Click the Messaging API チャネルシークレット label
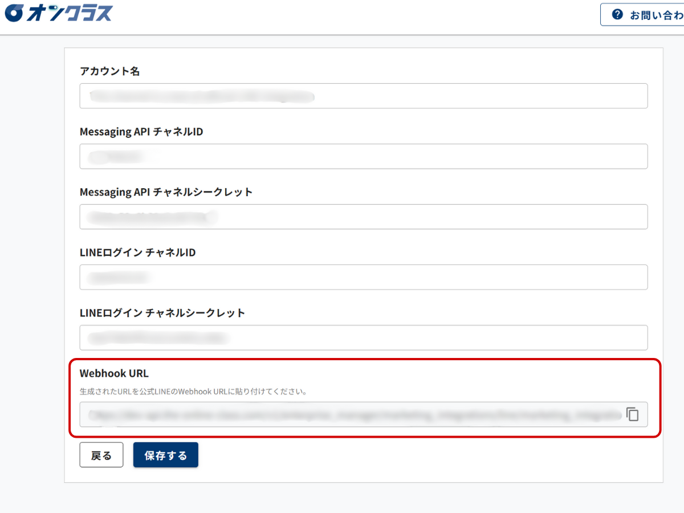 (x=166, y=192)
